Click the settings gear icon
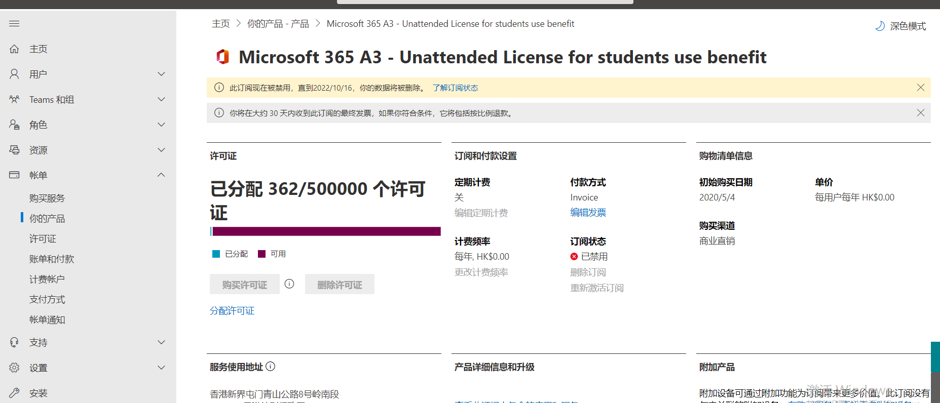Viewport: 940px width, 403px height. click(14, 368)
